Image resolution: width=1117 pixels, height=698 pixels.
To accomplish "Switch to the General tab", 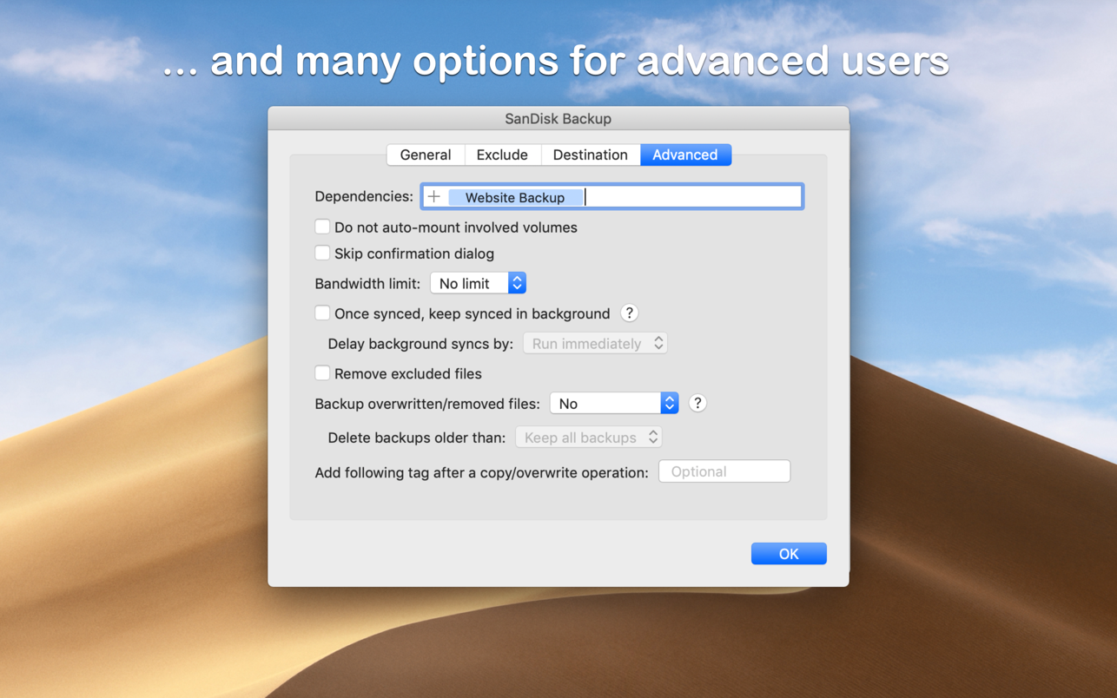I will point(426,155).
